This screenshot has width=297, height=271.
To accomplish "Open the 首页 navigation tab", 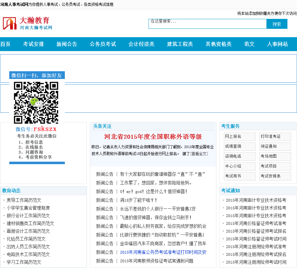I will click(x=5, y=44).
